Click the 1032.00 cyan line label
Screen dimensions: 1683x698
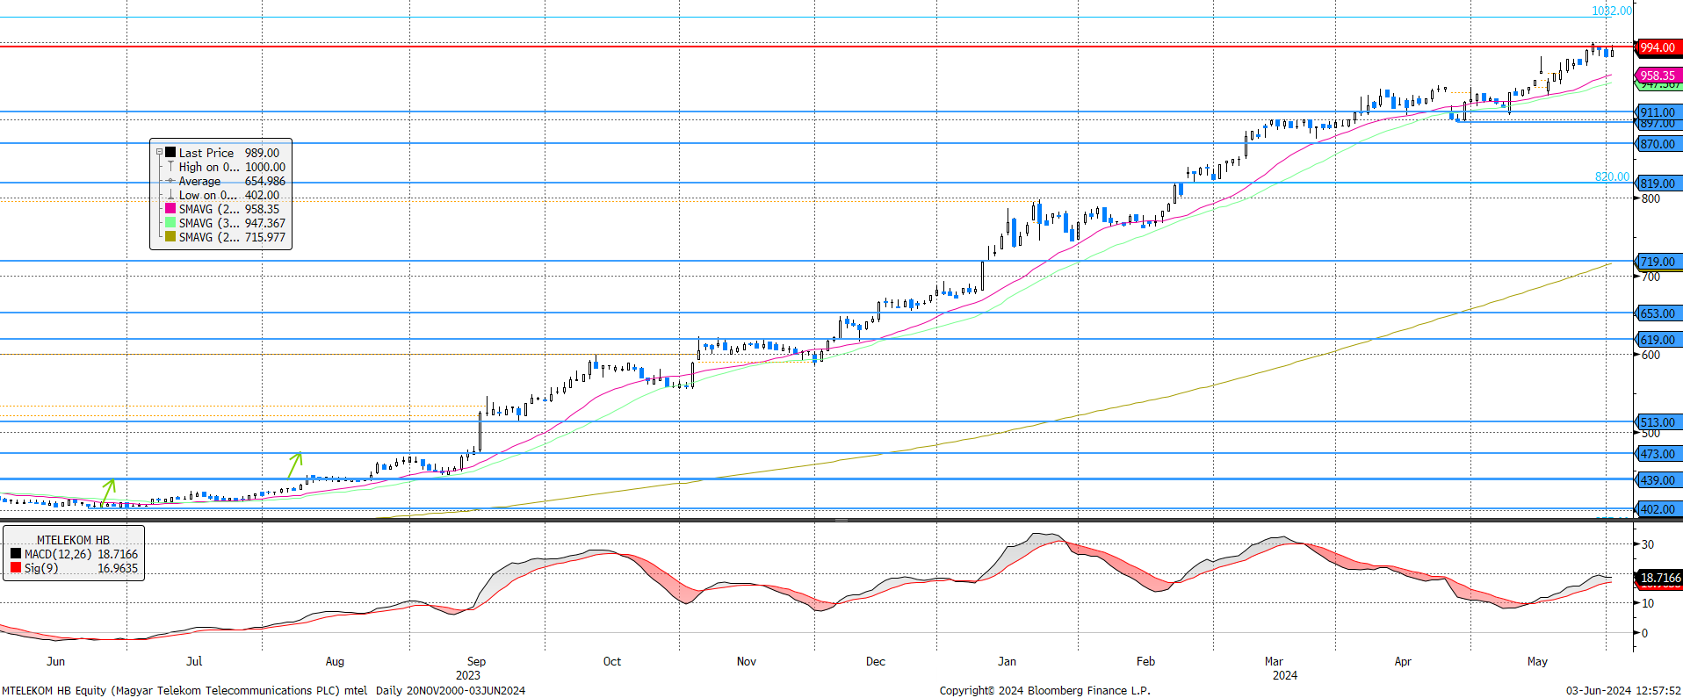[x=1612, y=11]
